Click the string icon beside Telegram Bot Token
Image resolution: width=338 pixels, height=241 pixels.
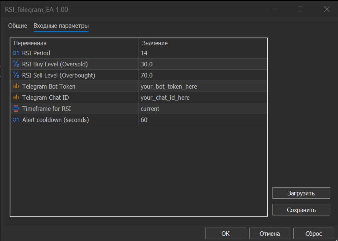pyautogui.click(x=16, y=86)
